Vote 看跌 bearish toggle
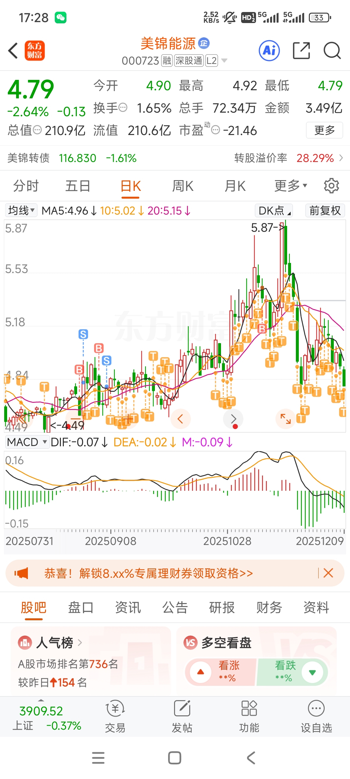350x779 pixels. click(292, 672)
